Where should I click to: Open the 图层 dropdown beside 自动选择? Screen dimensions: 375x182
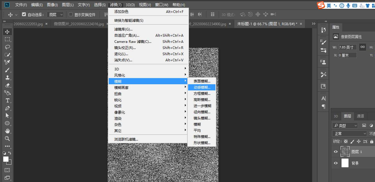(55, 14)
